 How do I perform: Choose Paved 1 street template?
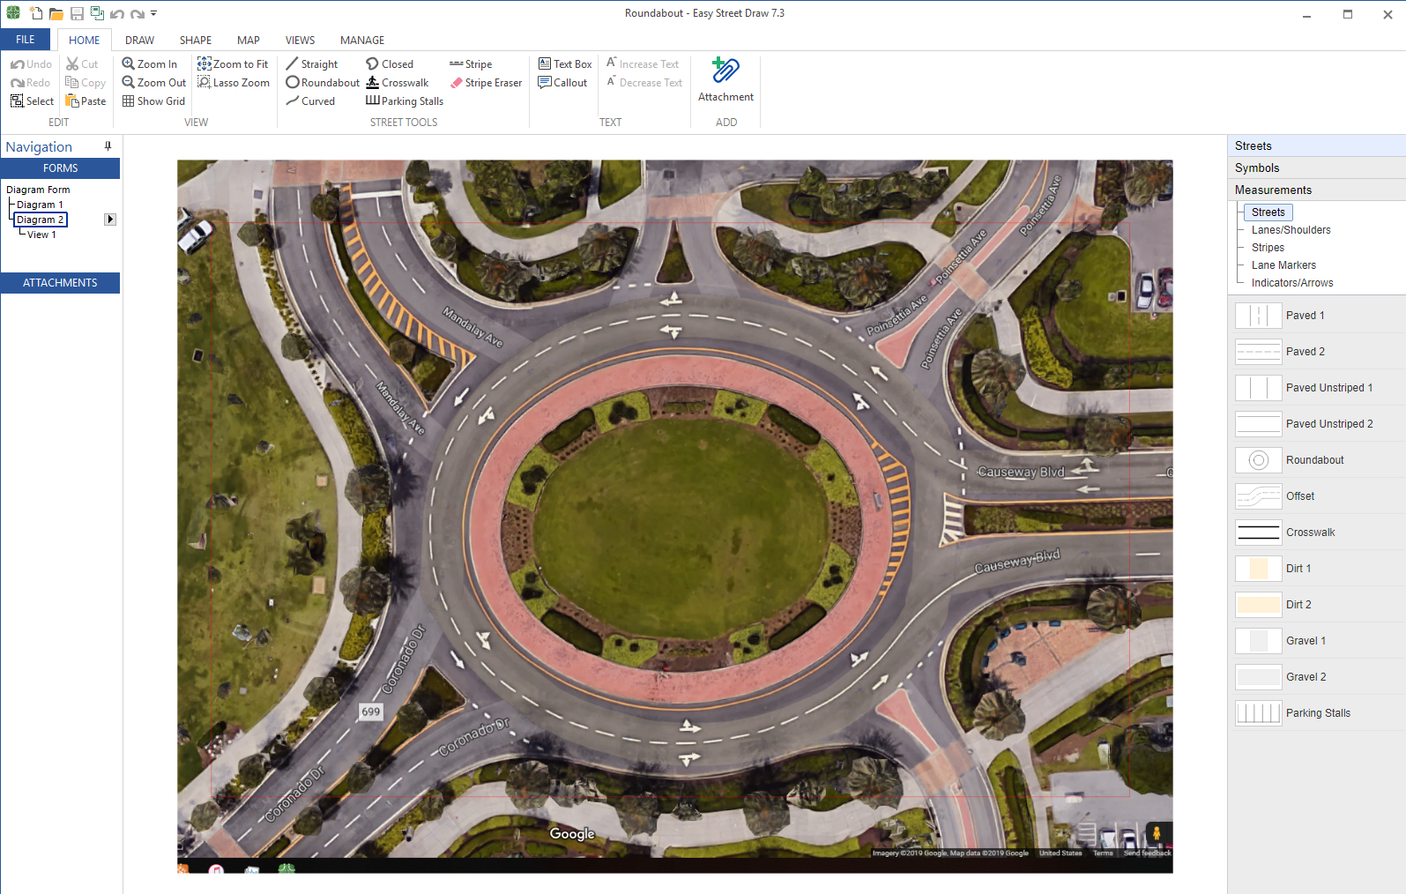click(1316, 316)
